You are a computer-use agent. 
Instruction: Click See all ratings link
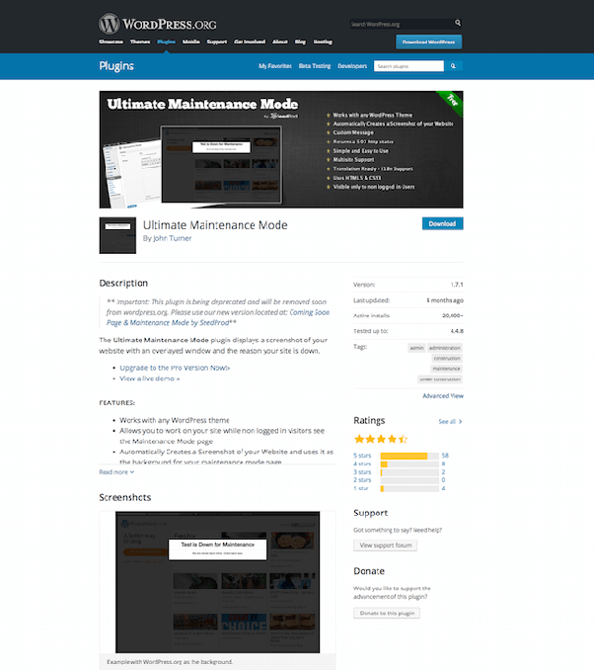(x=450, y=422)
